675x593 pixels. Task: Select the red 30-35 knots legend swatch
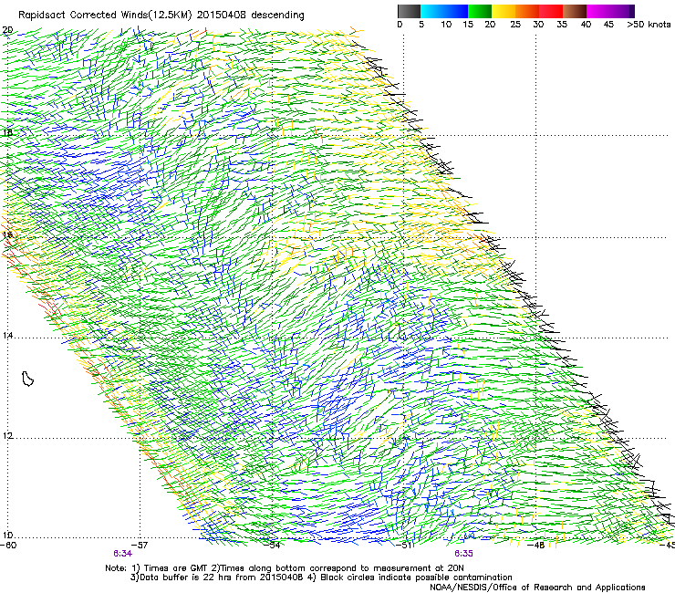coord(551,11)
